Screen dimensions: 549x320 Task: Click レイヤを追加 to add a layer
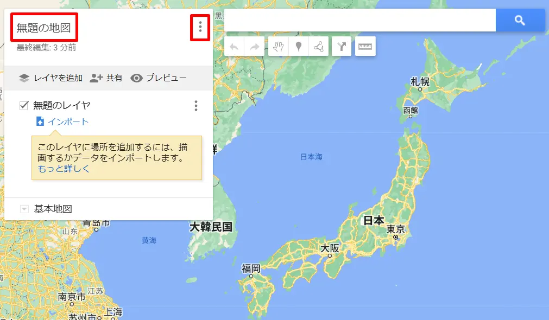[x=51, y=78]
